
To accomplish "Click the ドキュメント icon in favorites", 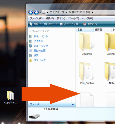I will (30, 37).
